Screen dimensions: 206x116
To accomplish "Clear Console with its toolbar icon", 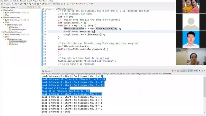I will point(181,71).
